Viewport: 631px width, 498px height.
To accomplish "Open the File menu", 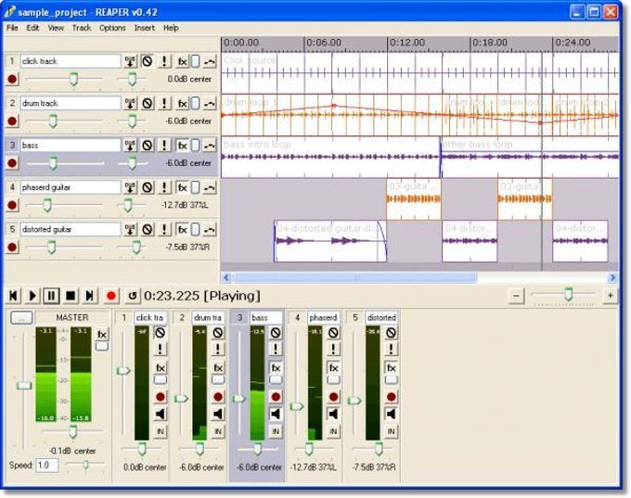I will tap(12, 28).
